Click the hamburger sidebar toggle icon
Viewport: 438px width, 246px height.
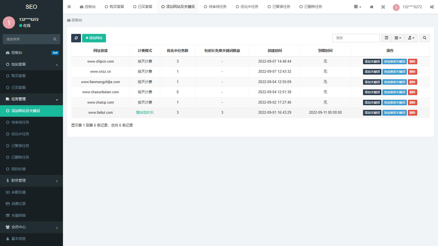(69, 7)
